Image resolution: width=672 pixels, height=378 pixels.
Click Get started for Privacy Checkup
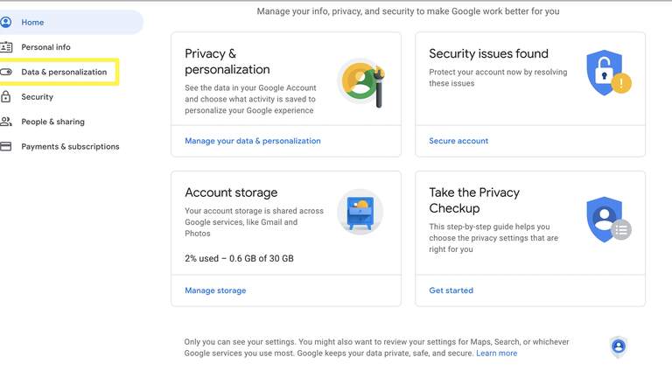[451, 290]
